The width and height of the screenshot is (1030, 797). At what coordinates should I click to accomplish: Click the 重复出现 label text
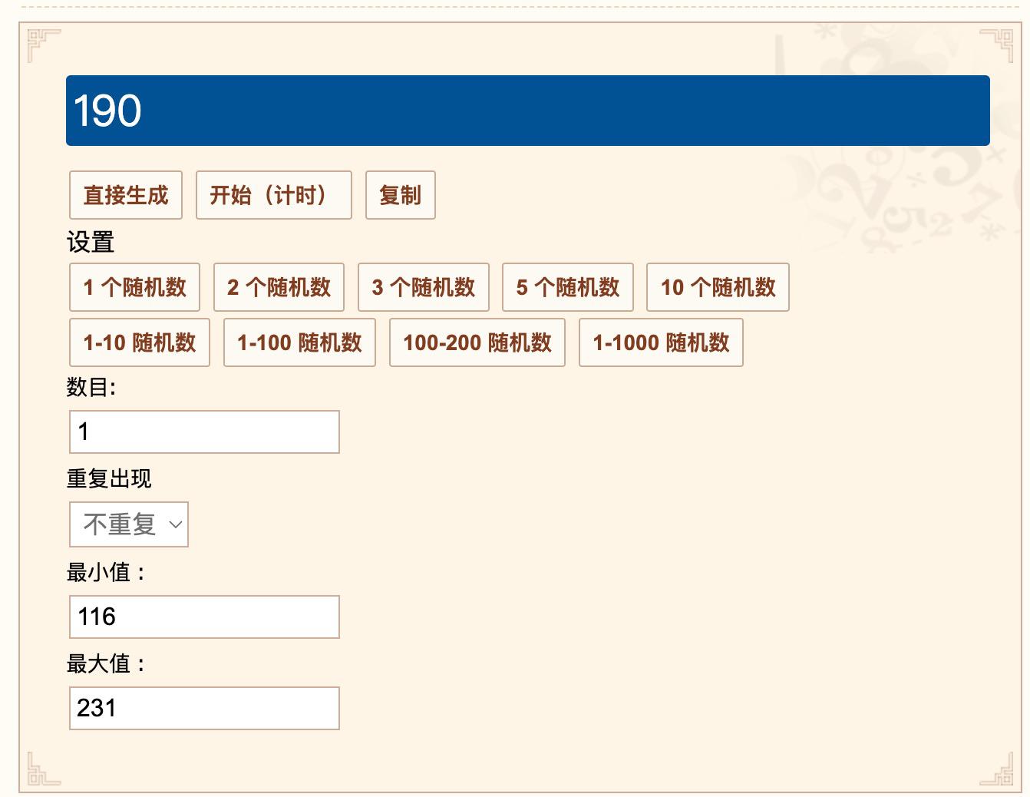(x=109, y=479)
